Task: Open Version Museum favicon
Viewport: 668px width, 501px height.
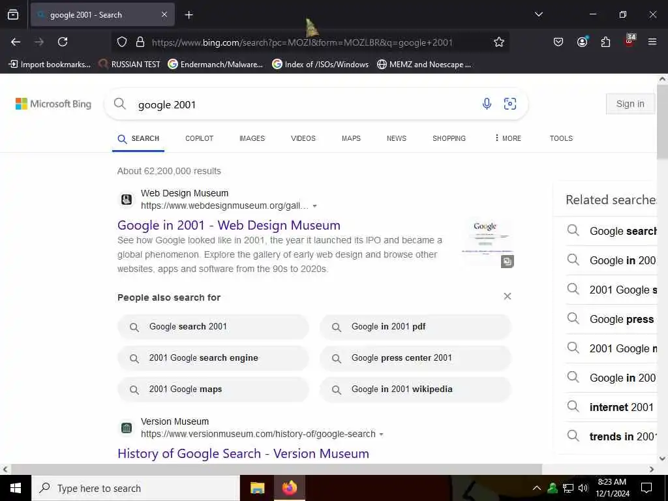Action: point(127,428)
